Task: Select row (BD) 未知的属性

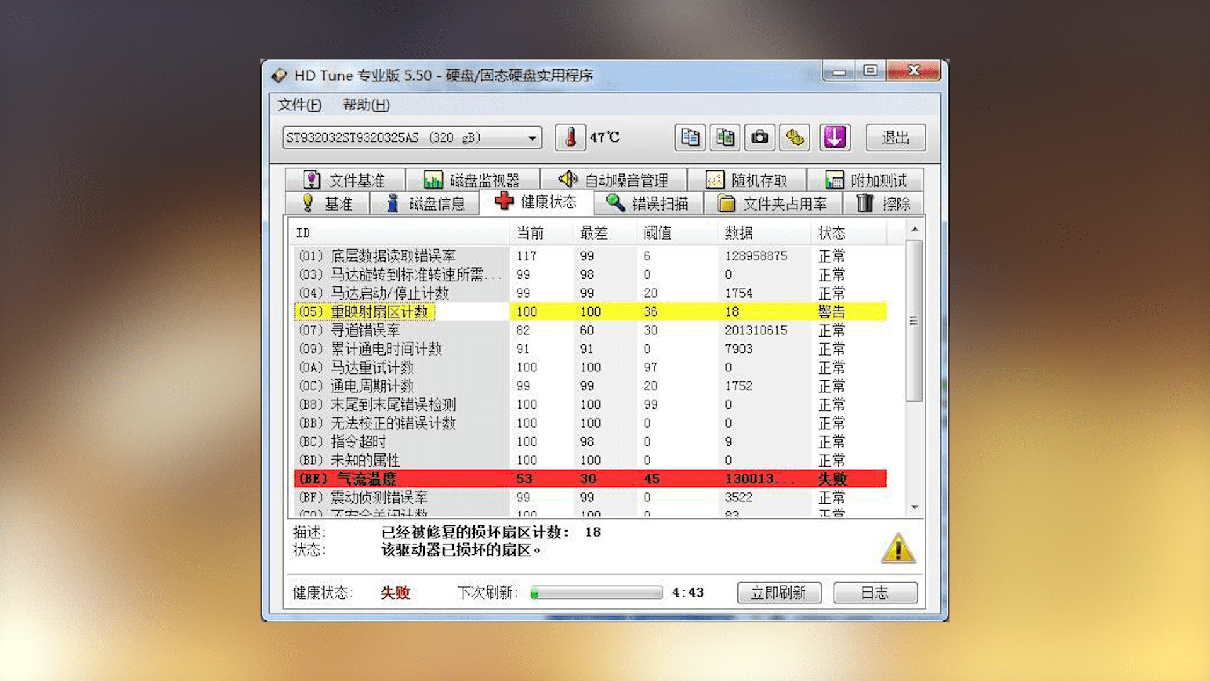Action: pos(591,460)
